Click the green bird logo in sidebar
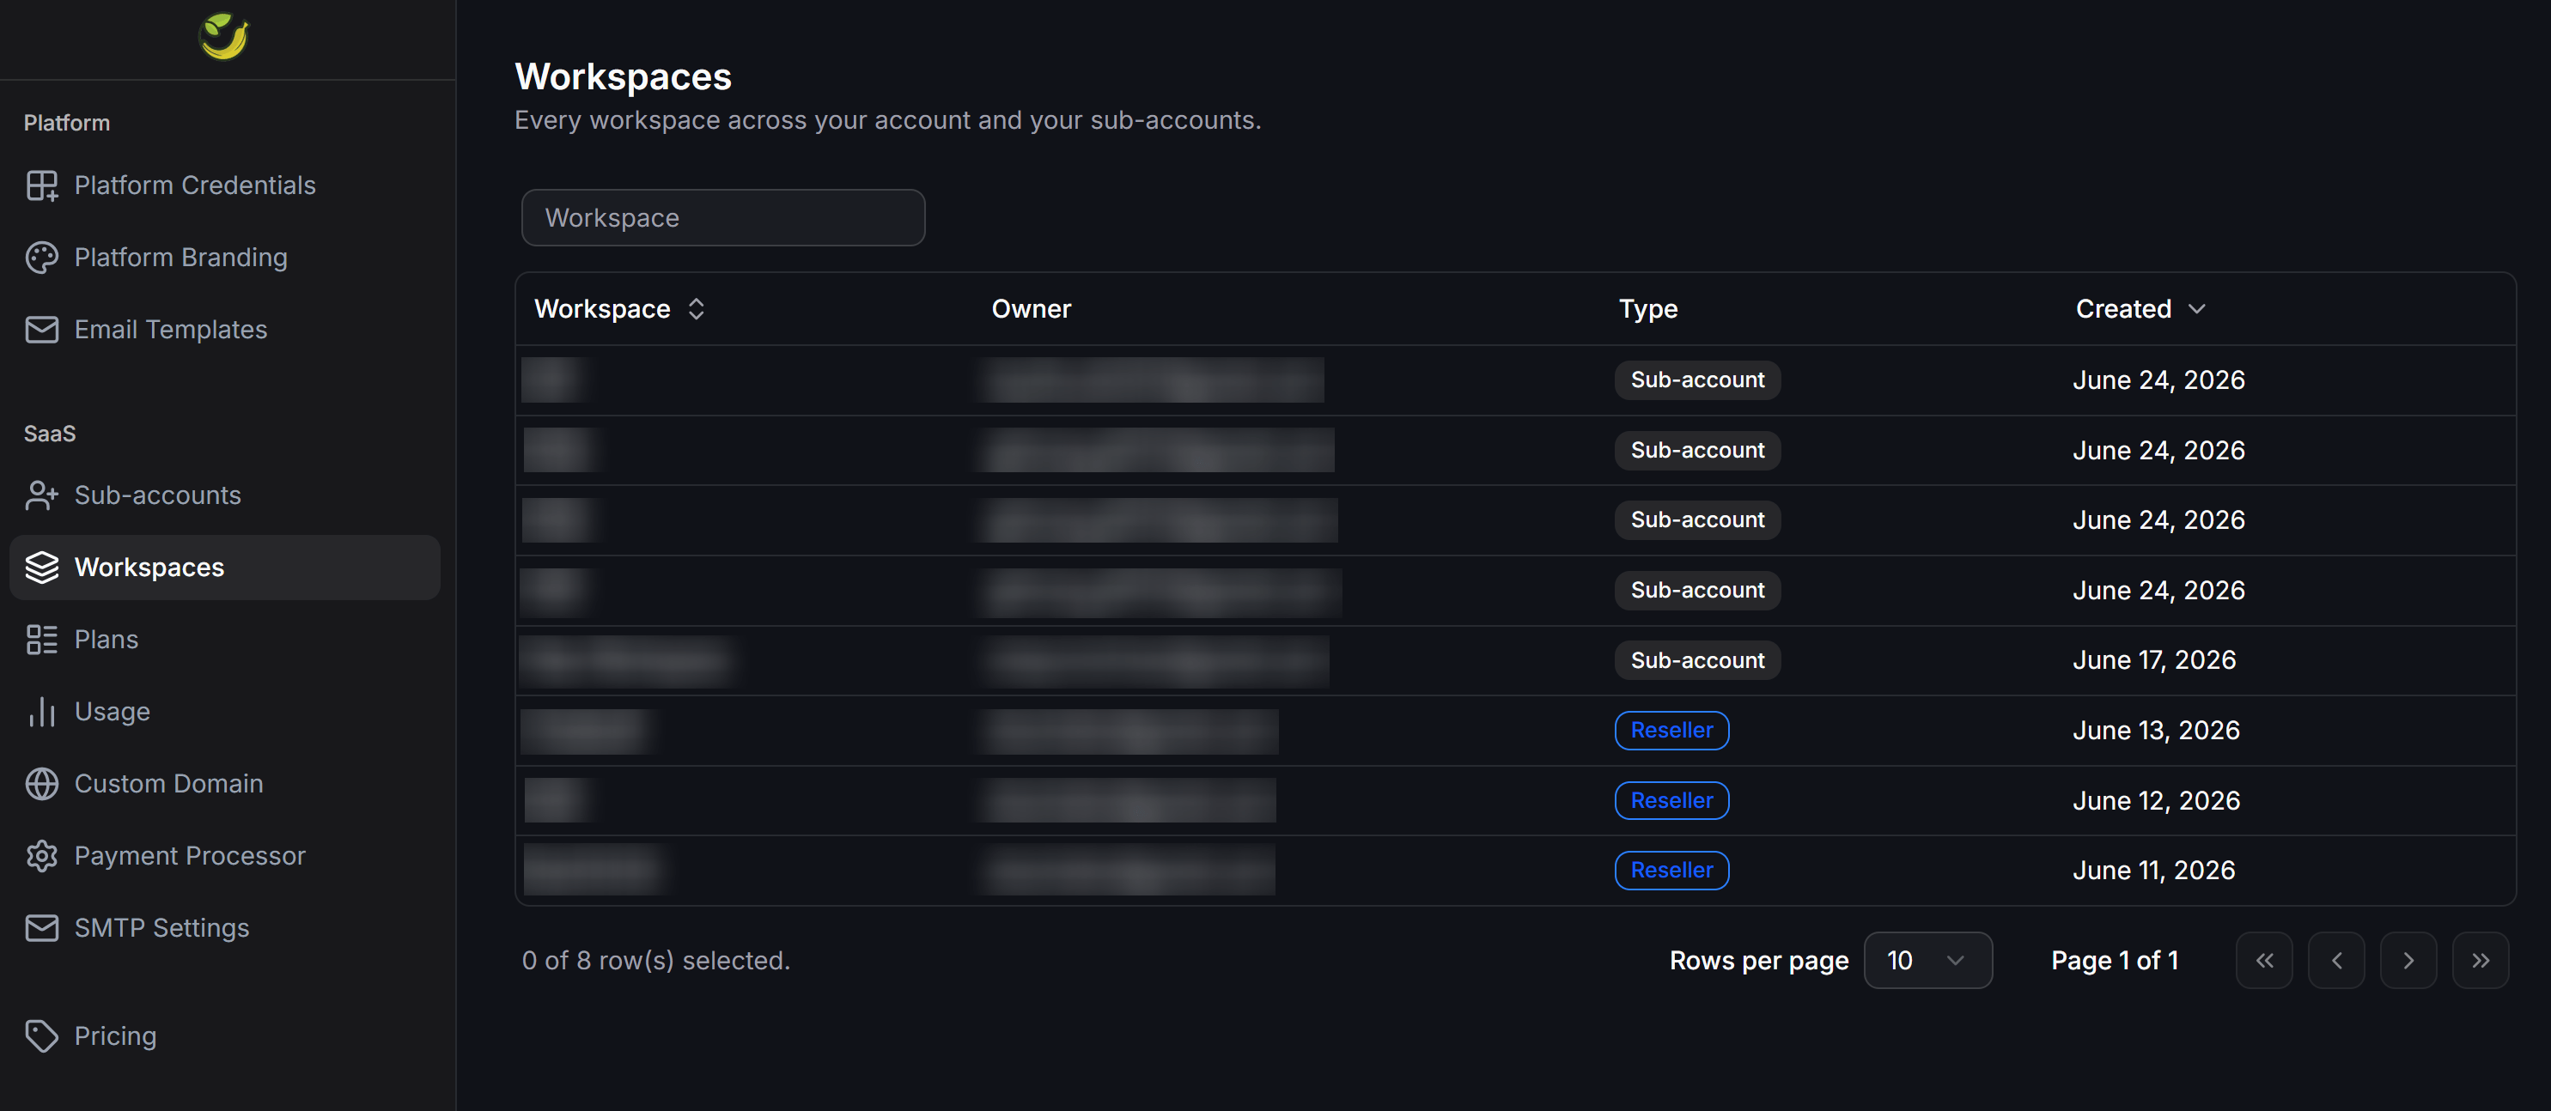This screenshot has height=1111, width=2551. (224, 37)
